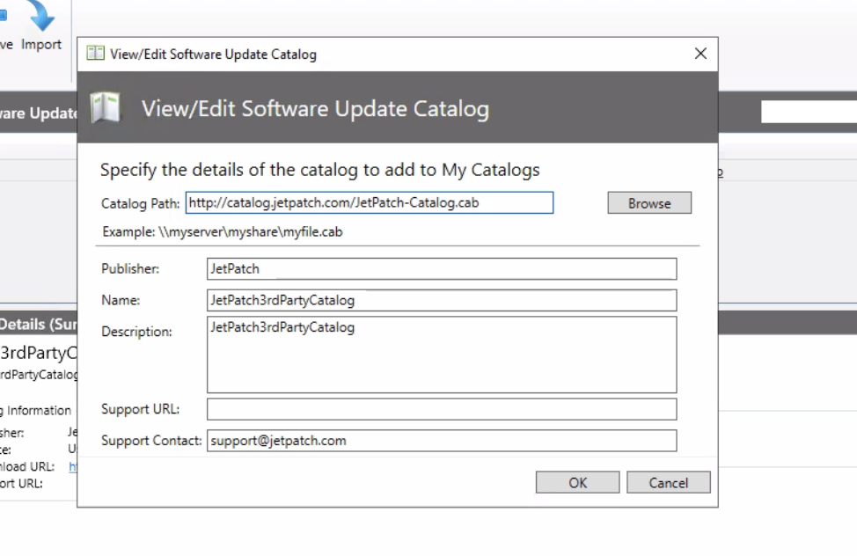Click the Support URL label

click(140, 409)
